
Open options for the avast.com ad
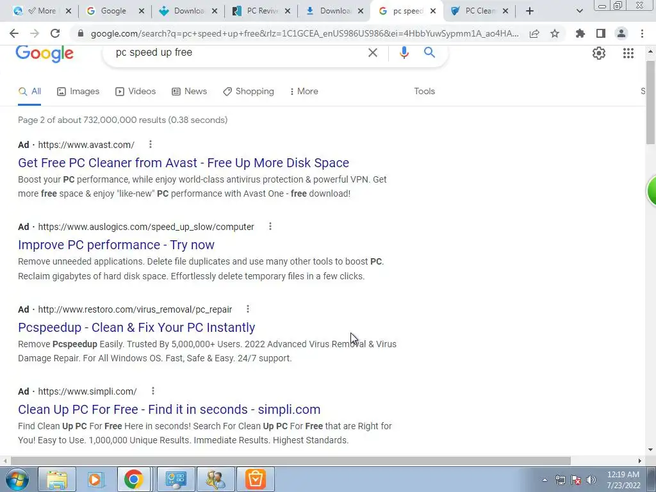point(150,144)
